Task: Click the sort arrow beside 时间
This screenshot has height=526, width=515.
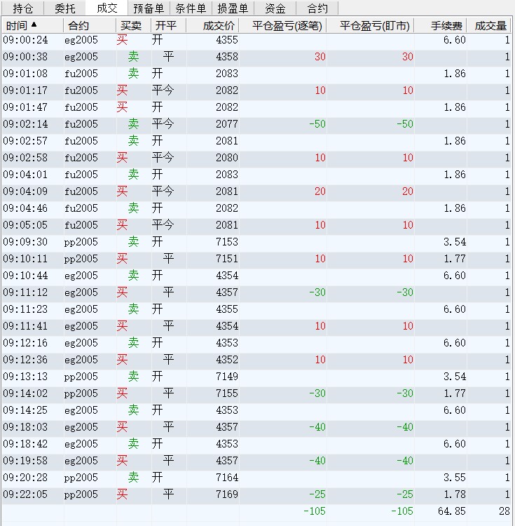Action: [34, 25]
